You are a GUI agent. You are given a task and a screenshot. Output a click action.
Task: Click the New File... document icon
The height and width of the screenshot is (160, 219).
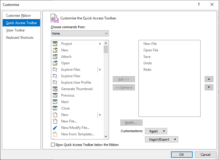(55, 121)
